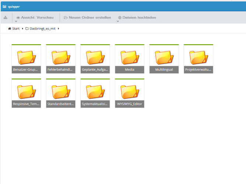
Task: Open the Fehlerbehandl... folder
Action: (60, 59)
